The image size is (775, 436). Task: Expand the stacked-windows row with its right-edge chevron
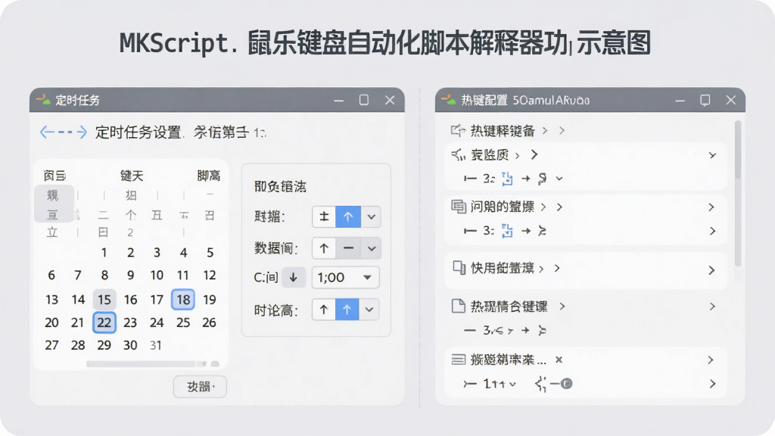(711, 207)
